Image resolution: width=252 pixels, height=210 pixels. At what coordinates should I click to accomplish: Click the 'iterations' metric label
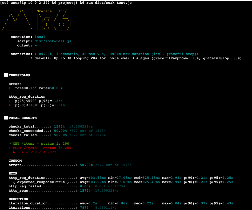point(19,208)
